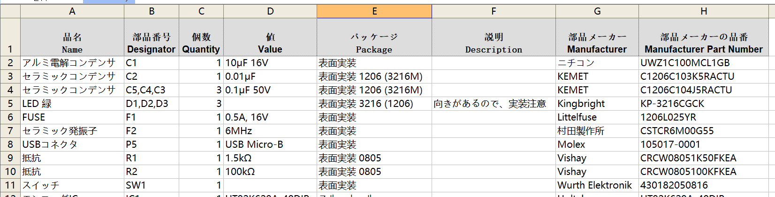Select the D1,D2,D3 designator cell
The image size is (775, 197).
point(152,104)
